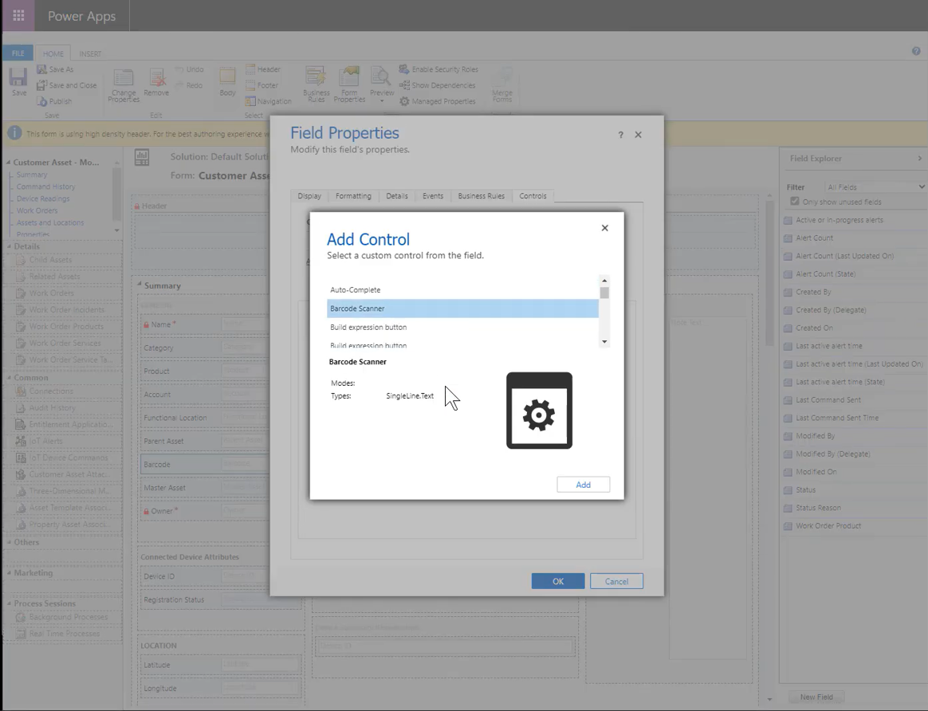928x711 pixels.
Task: Collapse the Common section in the navigator
Action: (8, 377)
